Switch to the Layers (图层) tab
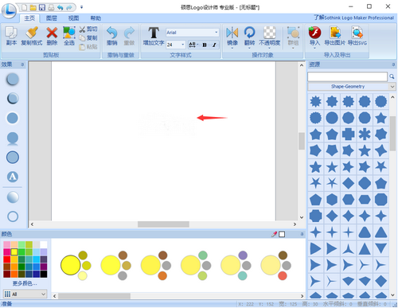This screenshot has height=308, width=398. click(x=52, y=18)
